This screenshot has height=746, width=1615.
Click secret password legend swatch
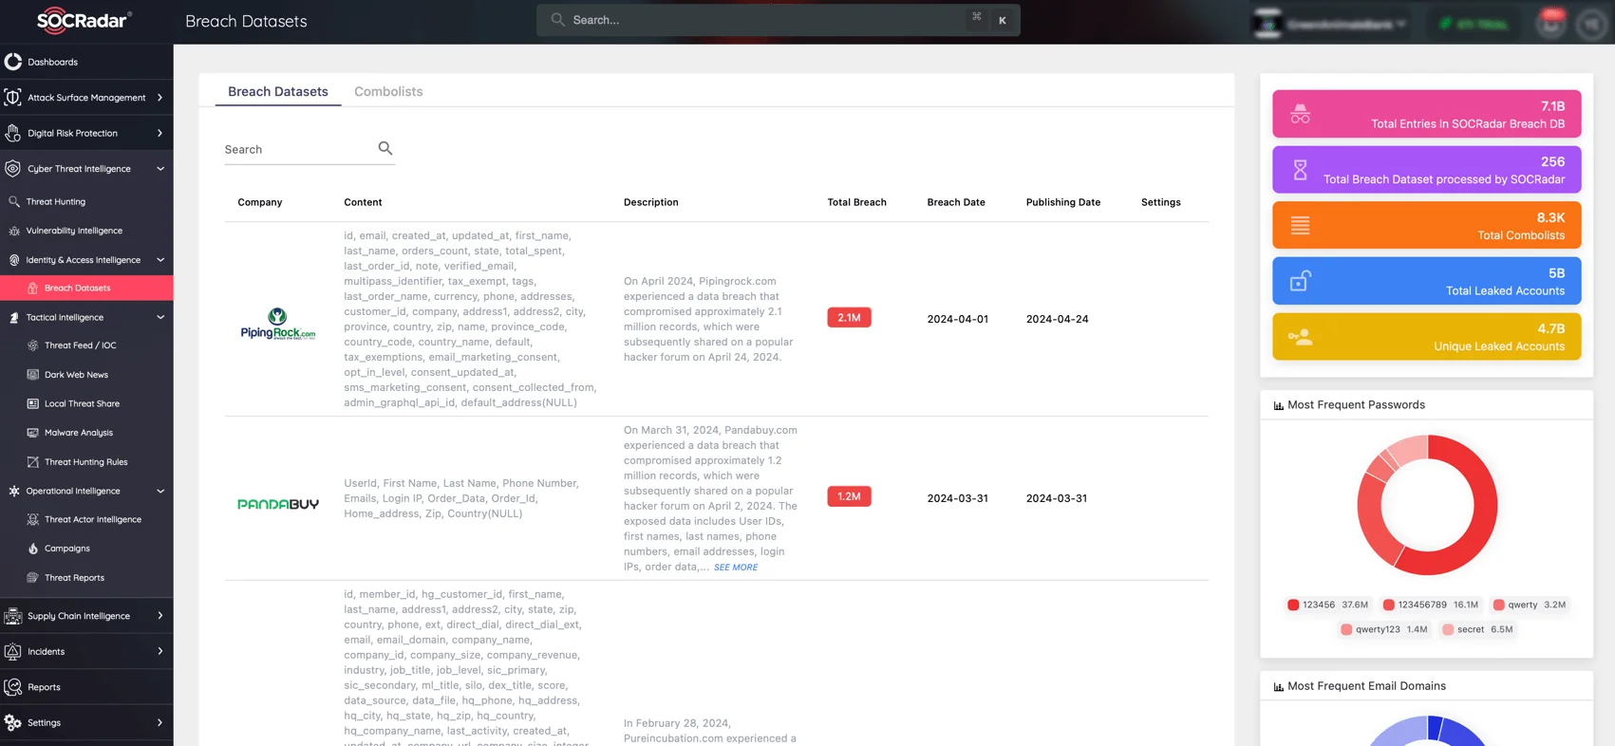coord(1448,629)
